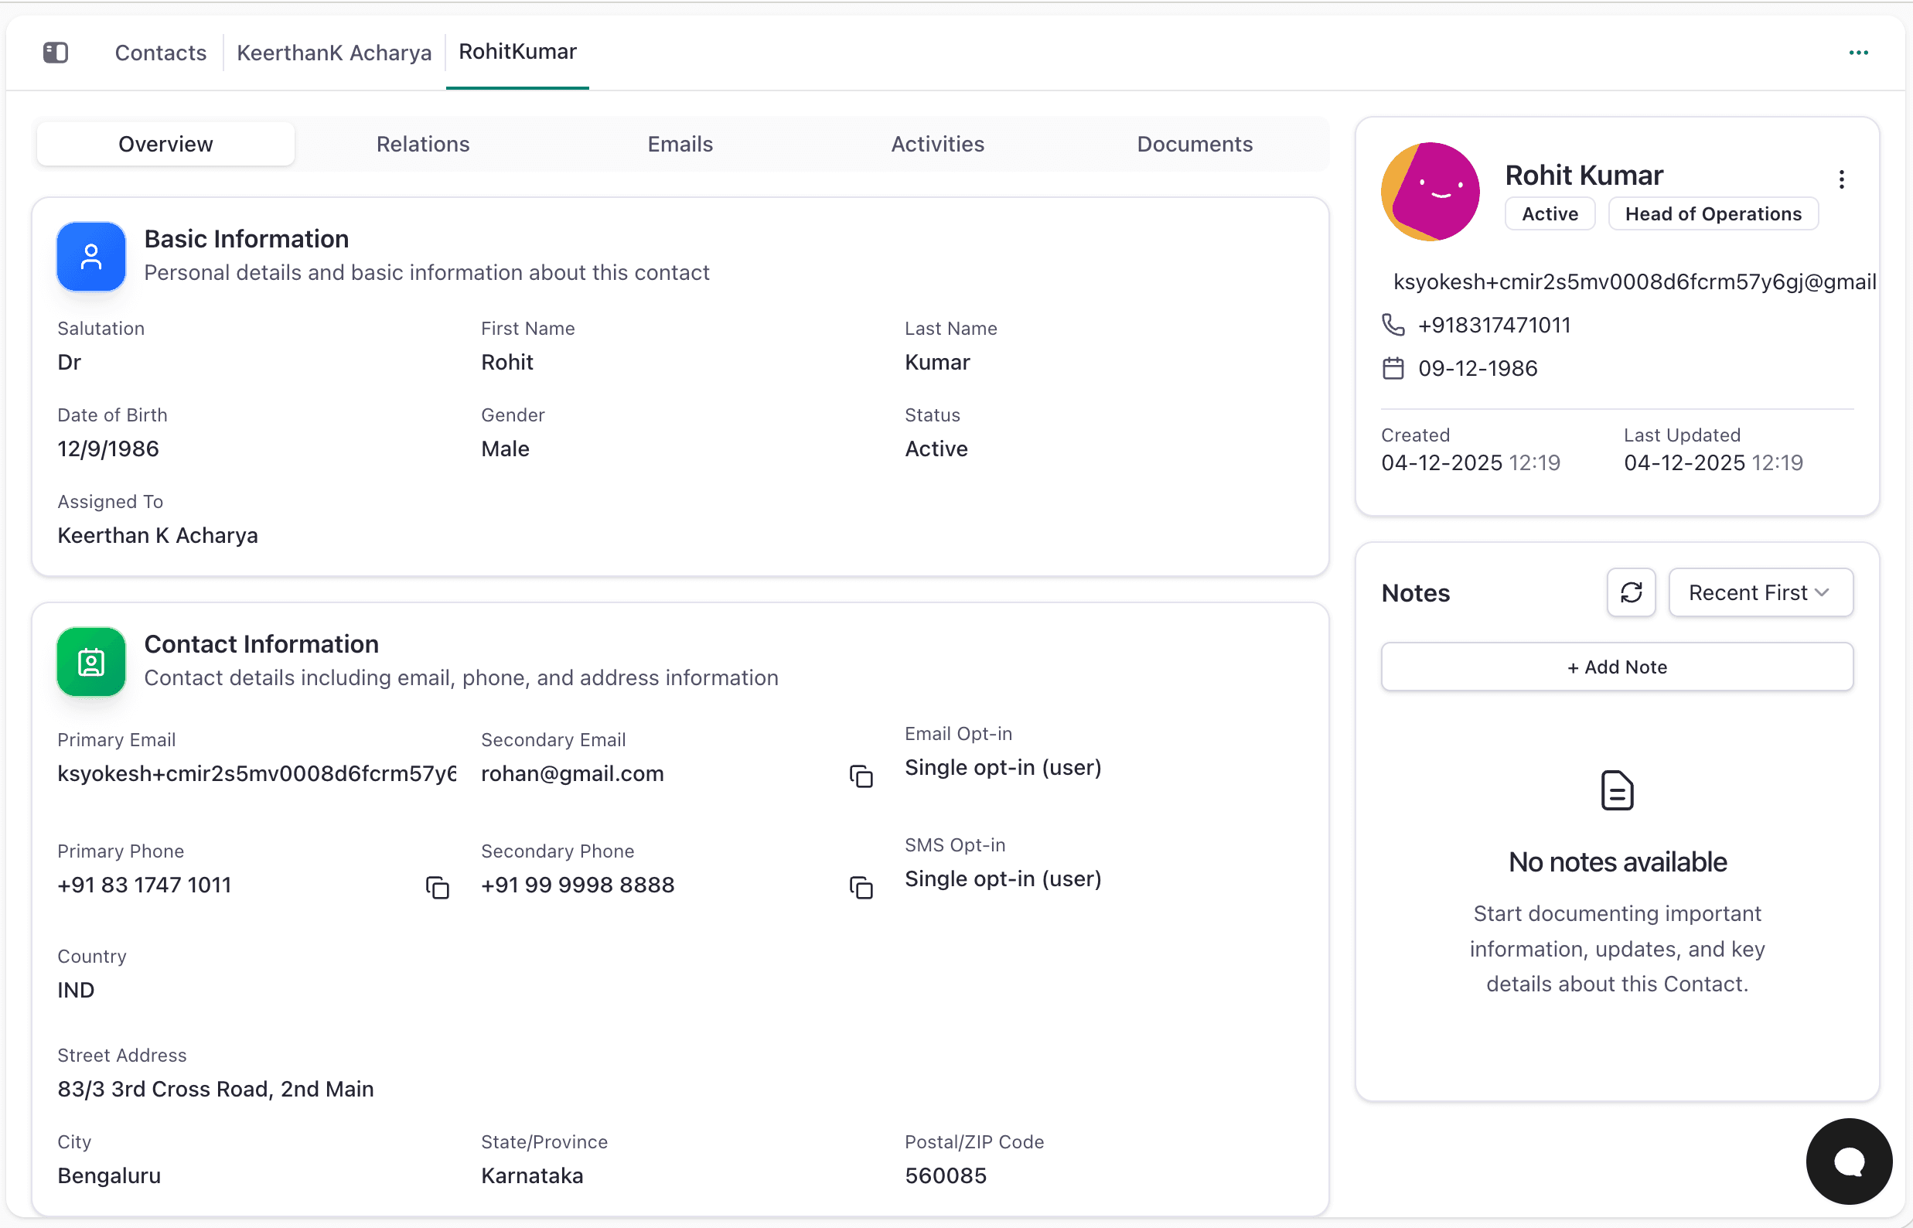Open the Documents tab
This screenshot has height=1228, width=1913.
1195,144
